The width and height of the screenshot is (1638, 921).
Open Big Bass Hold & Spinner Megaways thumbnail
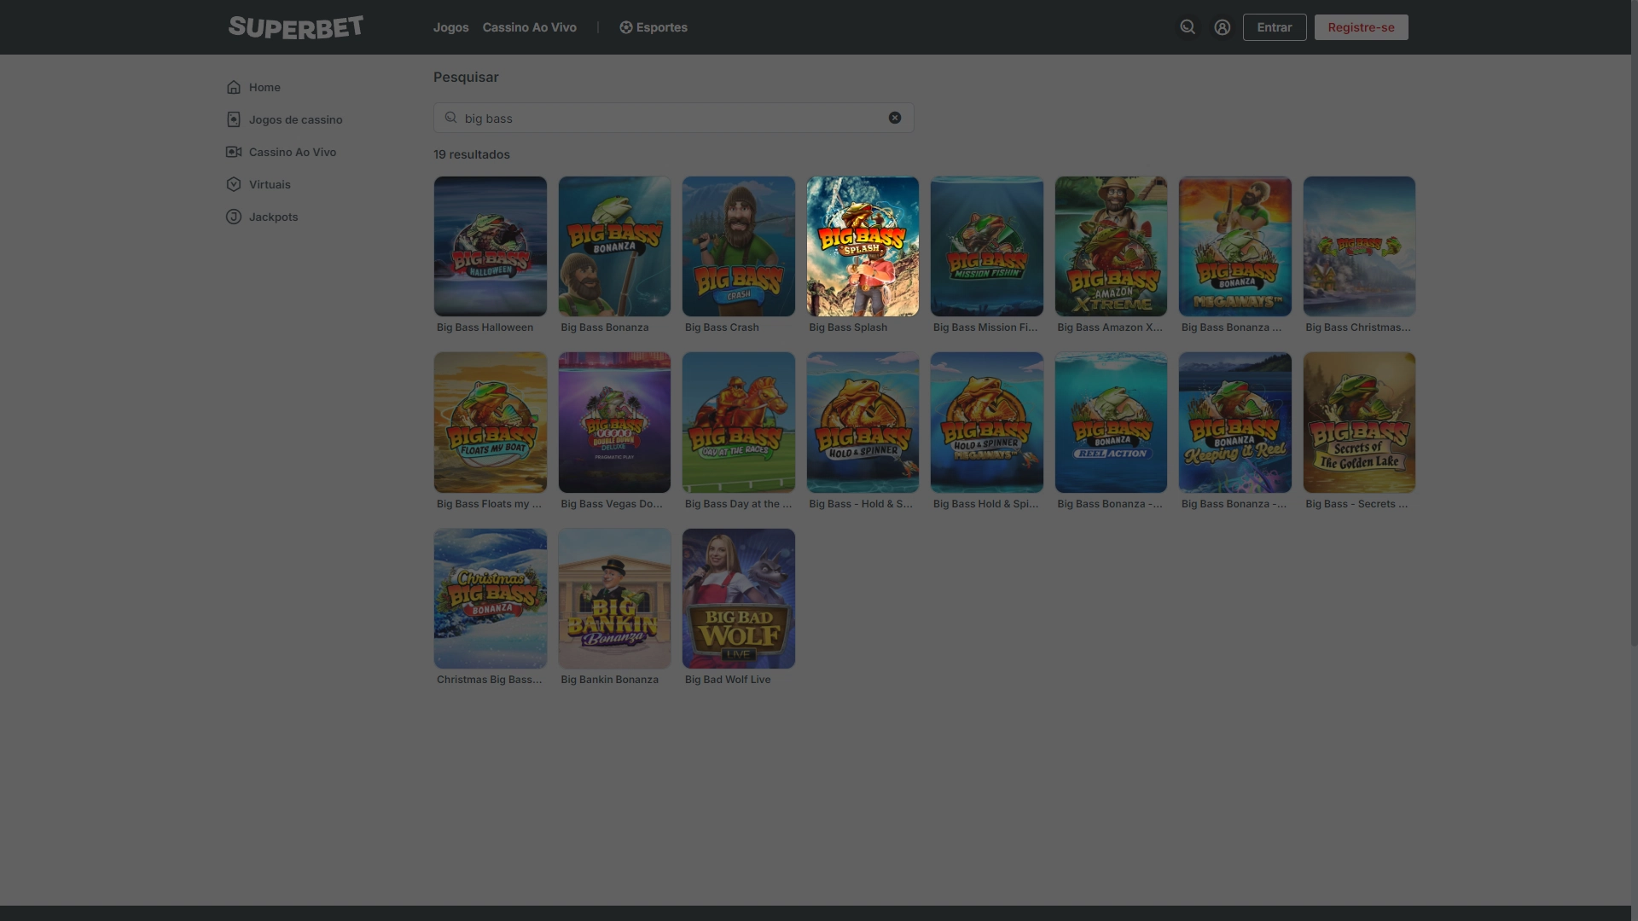[x=986, y=422]
